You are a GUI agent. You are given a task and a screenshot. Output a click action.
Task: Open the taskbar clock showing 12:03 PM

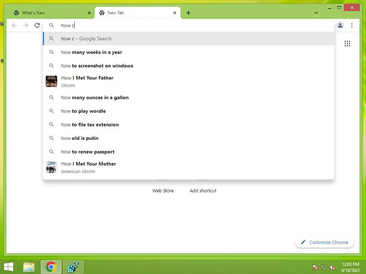point(350,267)
